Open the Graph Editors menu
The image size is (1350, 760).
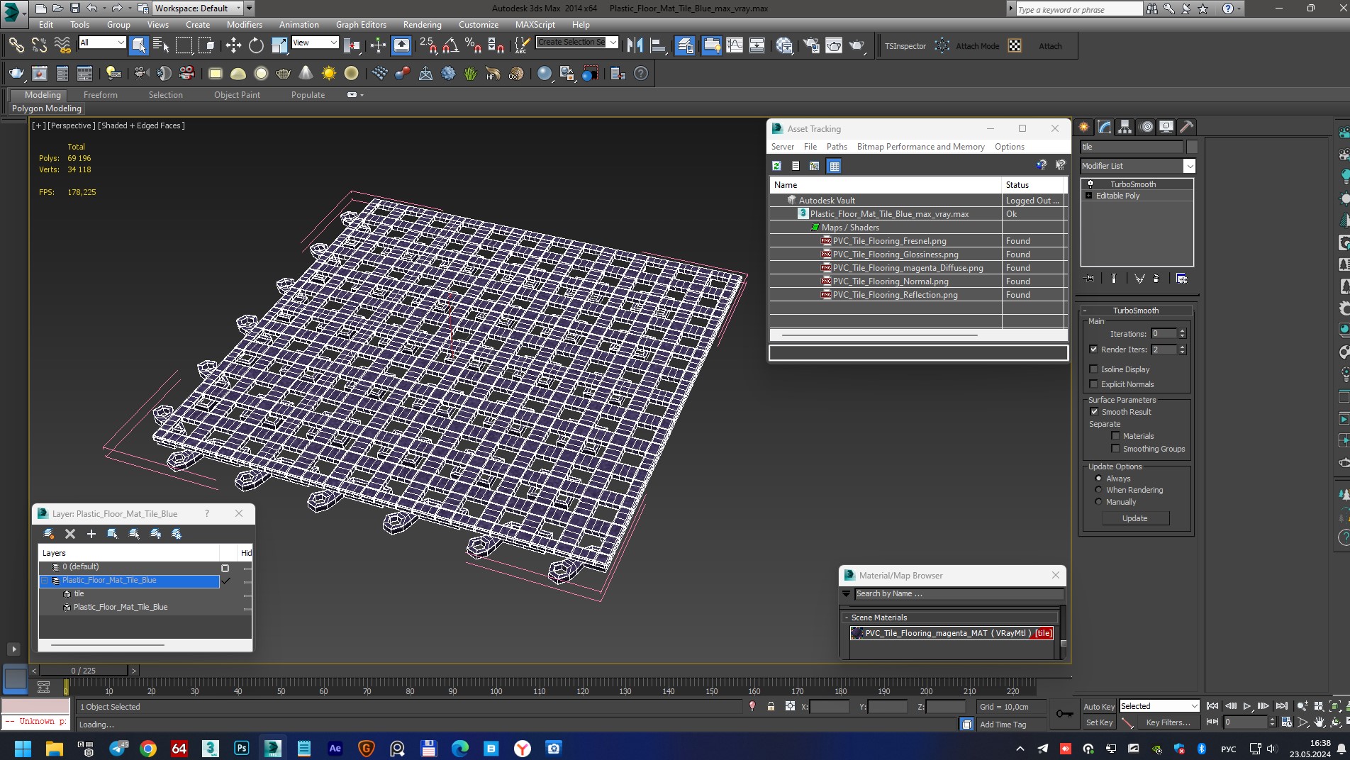[361, 24]
